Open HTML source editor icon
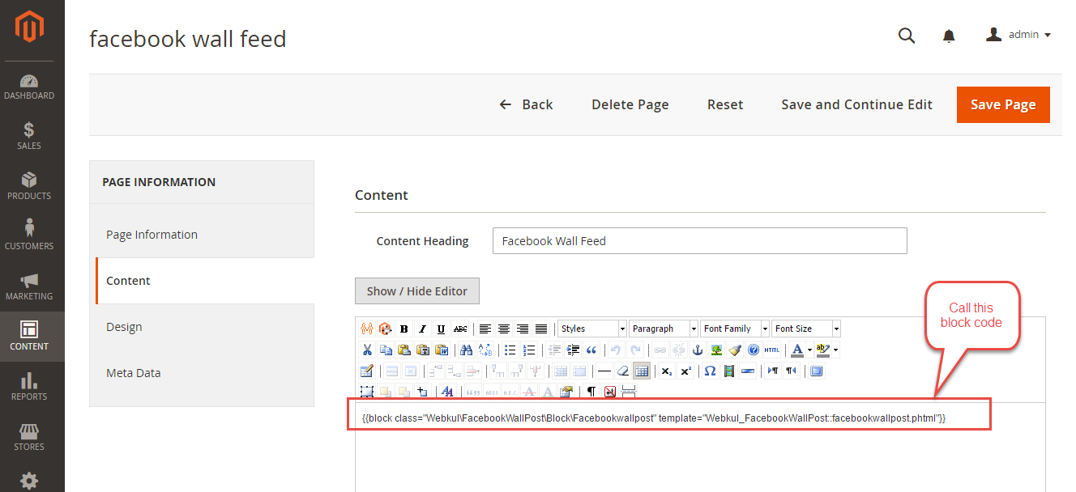Image resolution: width=1076 pixels, height=492 pixels. point(772,350)
